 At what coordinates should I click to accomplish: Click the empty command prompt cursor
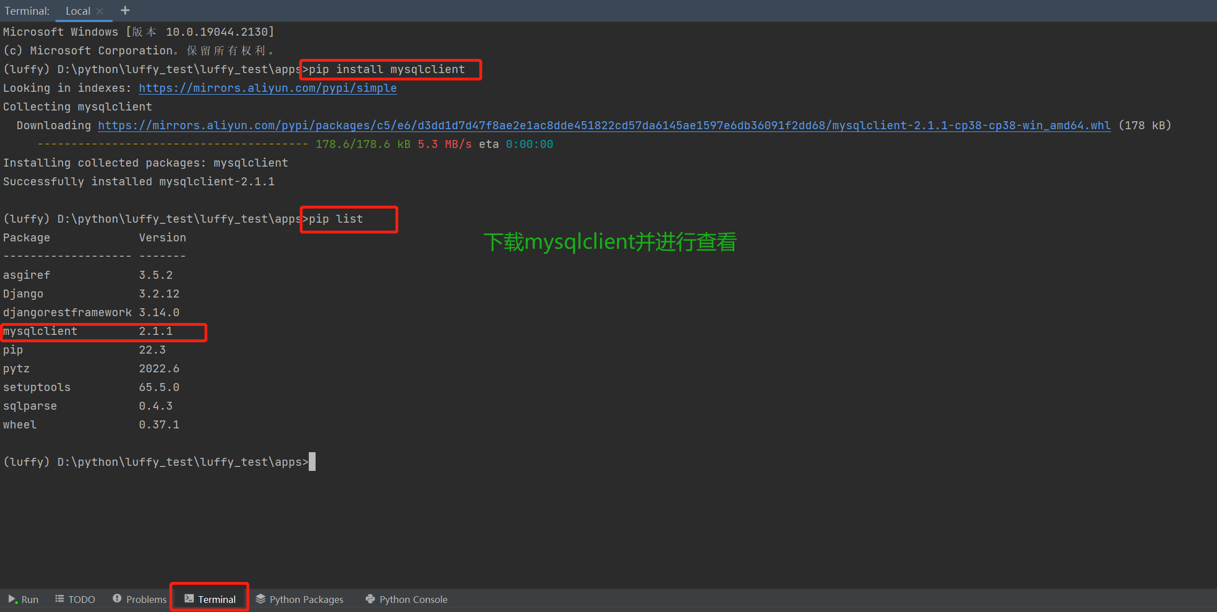point(312,462)
